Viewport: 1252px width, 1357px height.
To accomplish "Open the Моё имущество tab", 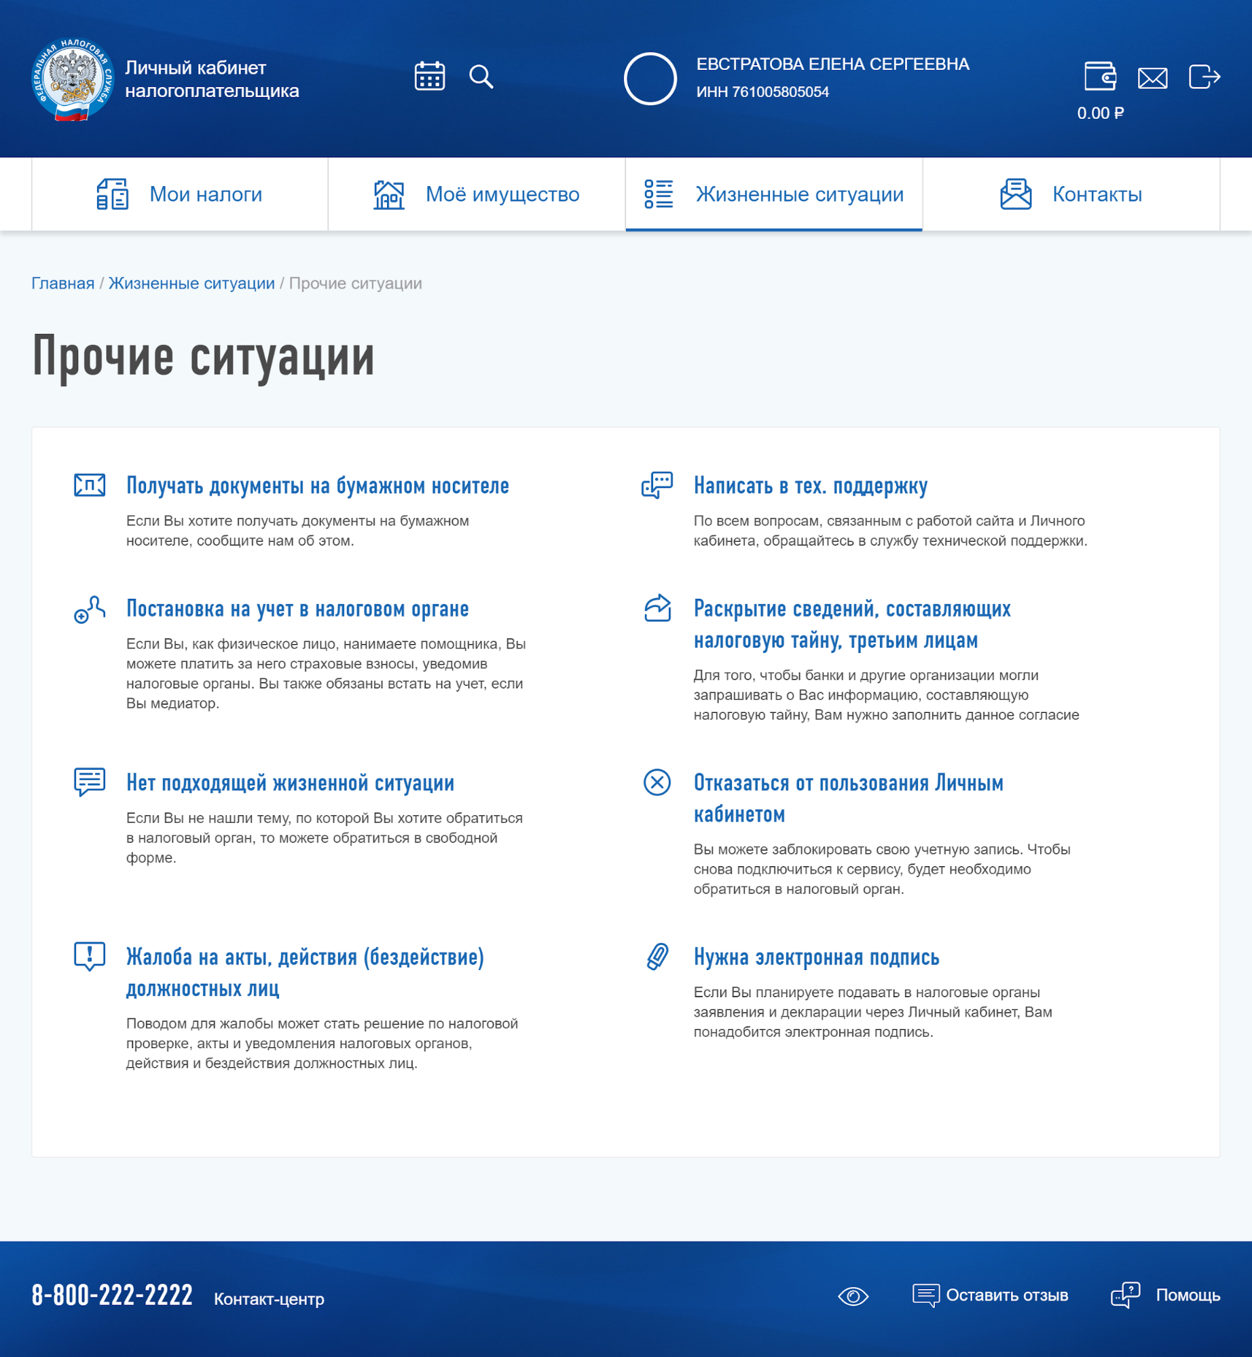I will pyautogui.click(x=477, y=195).
